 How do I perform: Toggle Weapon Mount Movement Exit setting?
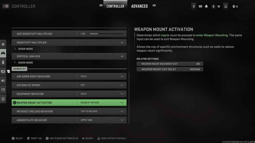170,64
